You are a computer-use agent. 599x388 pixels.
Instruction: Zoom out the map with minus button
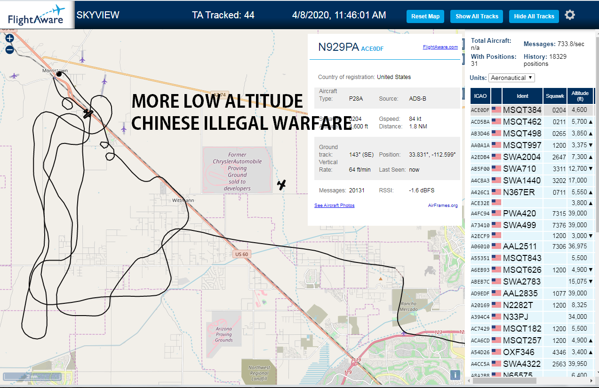point(10,50)
